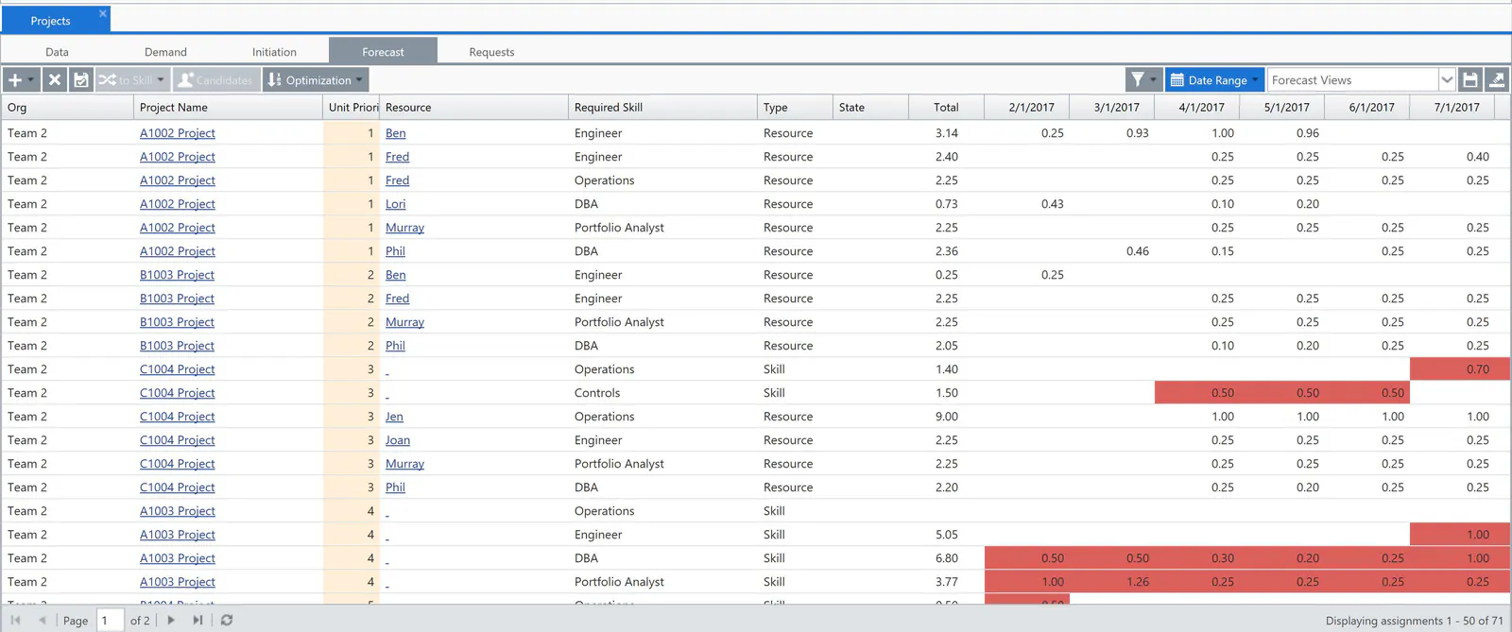Click the Total column header

coord(946,108)
